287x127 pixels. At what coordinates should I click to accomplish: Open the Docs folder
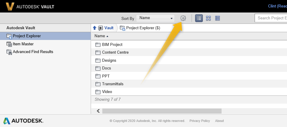[106, 68]
